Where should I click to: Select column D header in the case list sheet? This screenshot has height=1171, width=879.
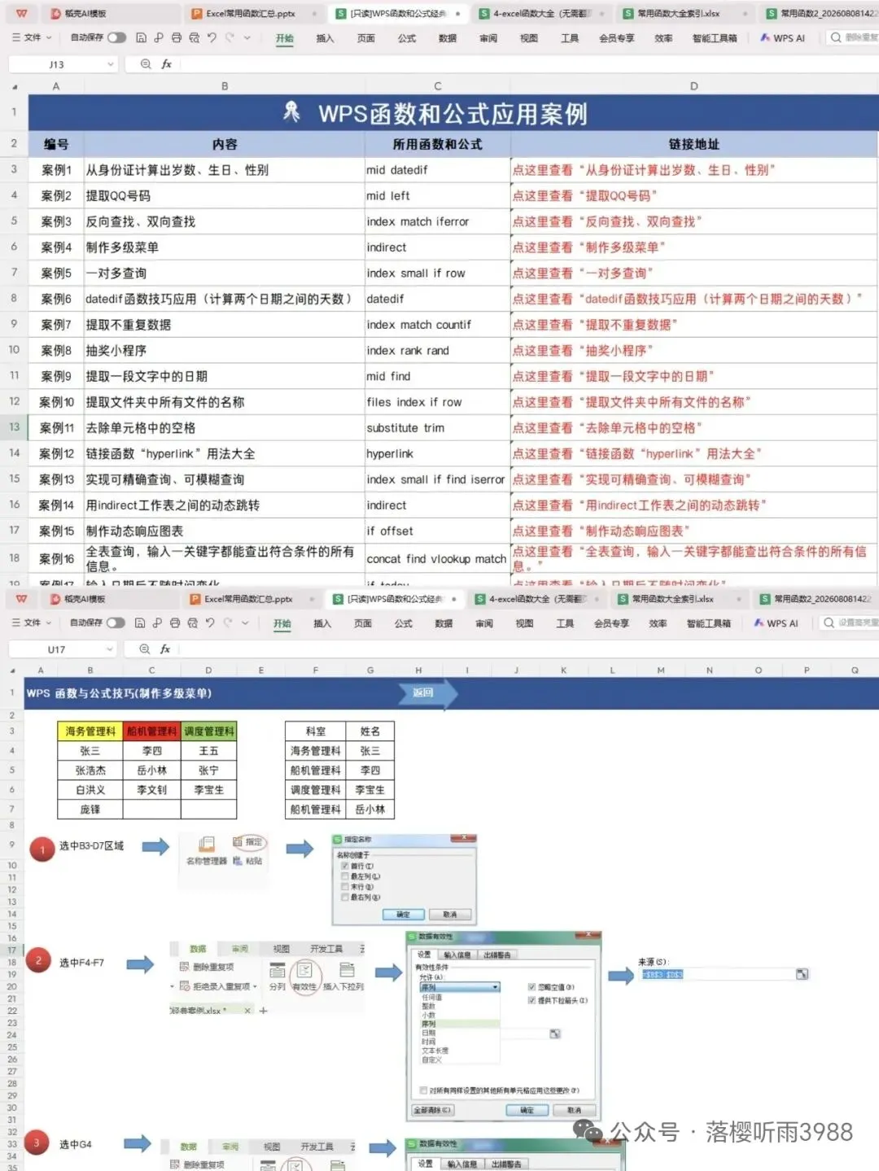pyautogui.click(x=694, y=86)
